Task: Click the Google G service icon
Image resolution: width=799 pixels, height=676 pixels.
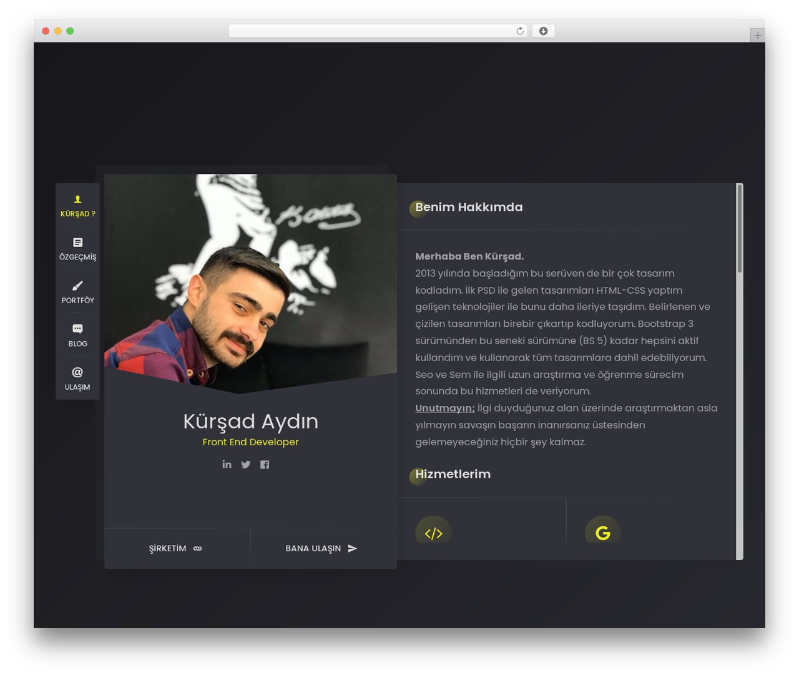Action: coord(602,532)
